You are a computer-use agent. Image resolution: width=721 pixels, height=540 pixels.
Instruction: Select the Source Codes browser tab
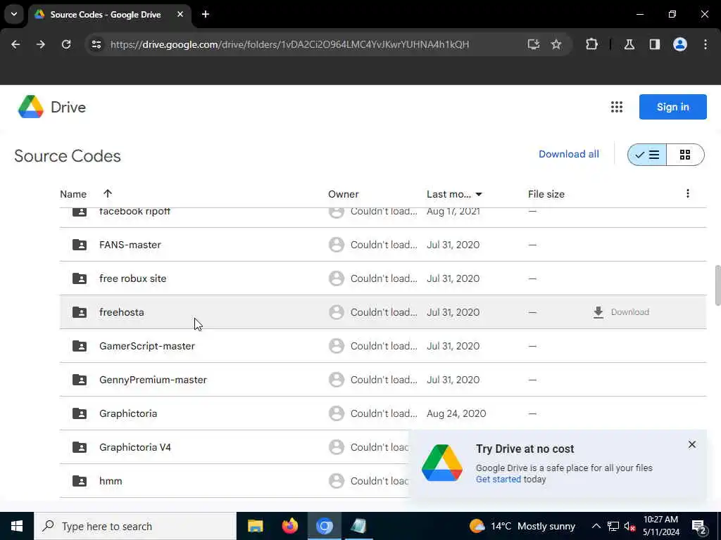[106, 14]
